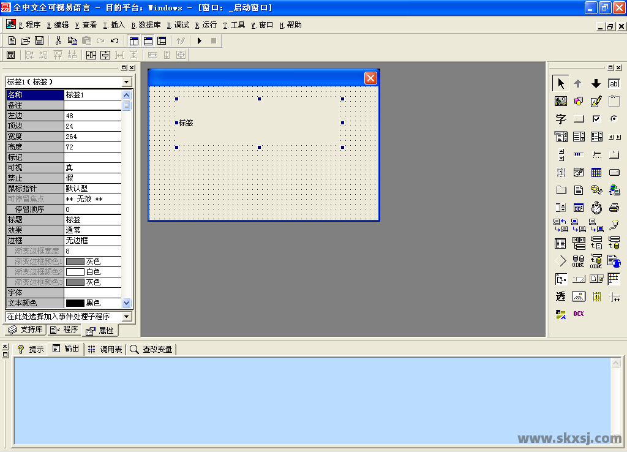Click the Open folder toolbar icon
Screen dimensions: 627x452
coord(26,41)
